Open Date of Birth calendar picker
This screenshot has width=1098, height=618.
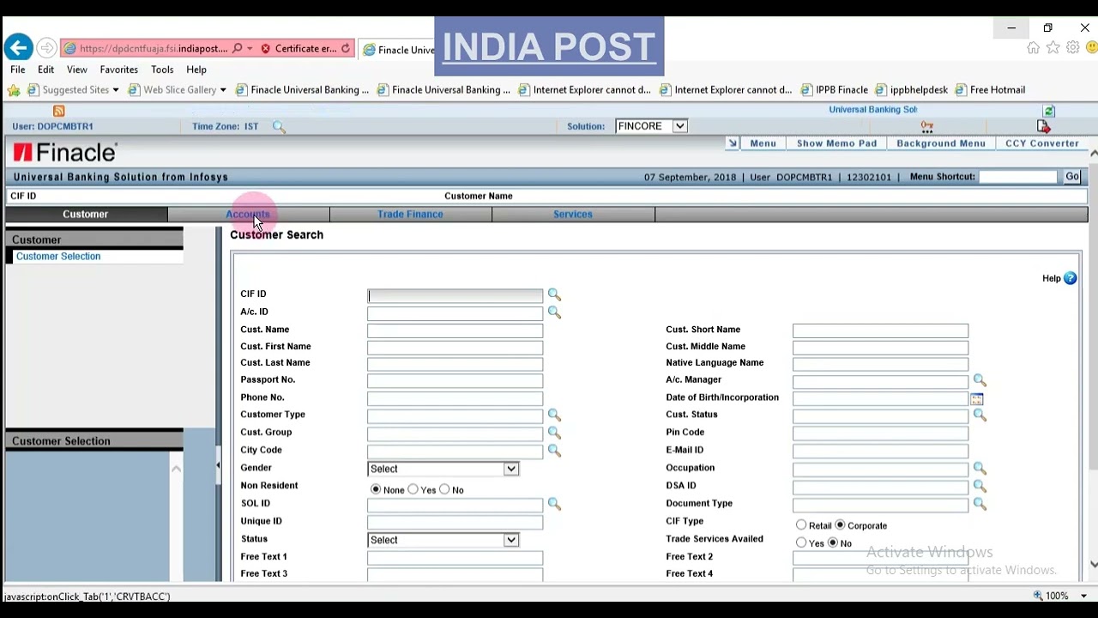pyautogui.click(x=977, y=399)
